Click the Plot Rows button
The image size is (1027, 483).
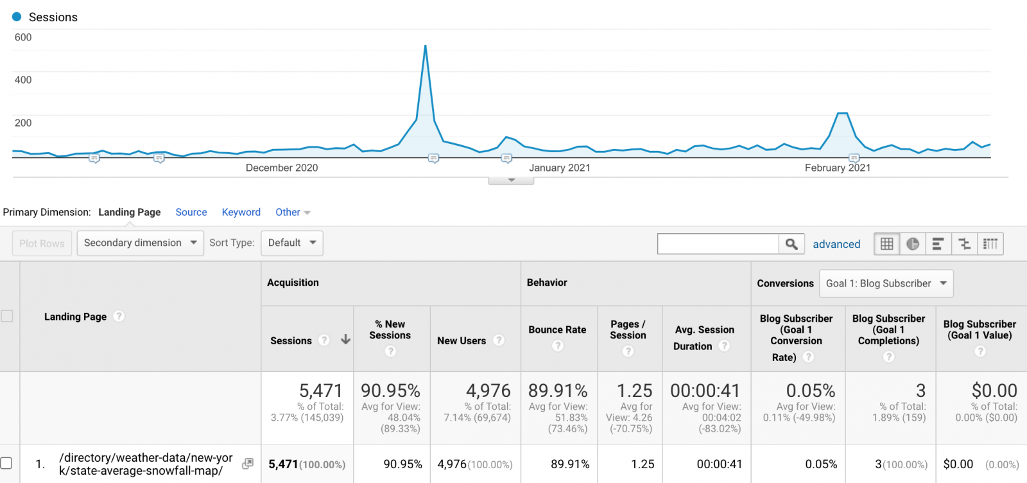42,243
